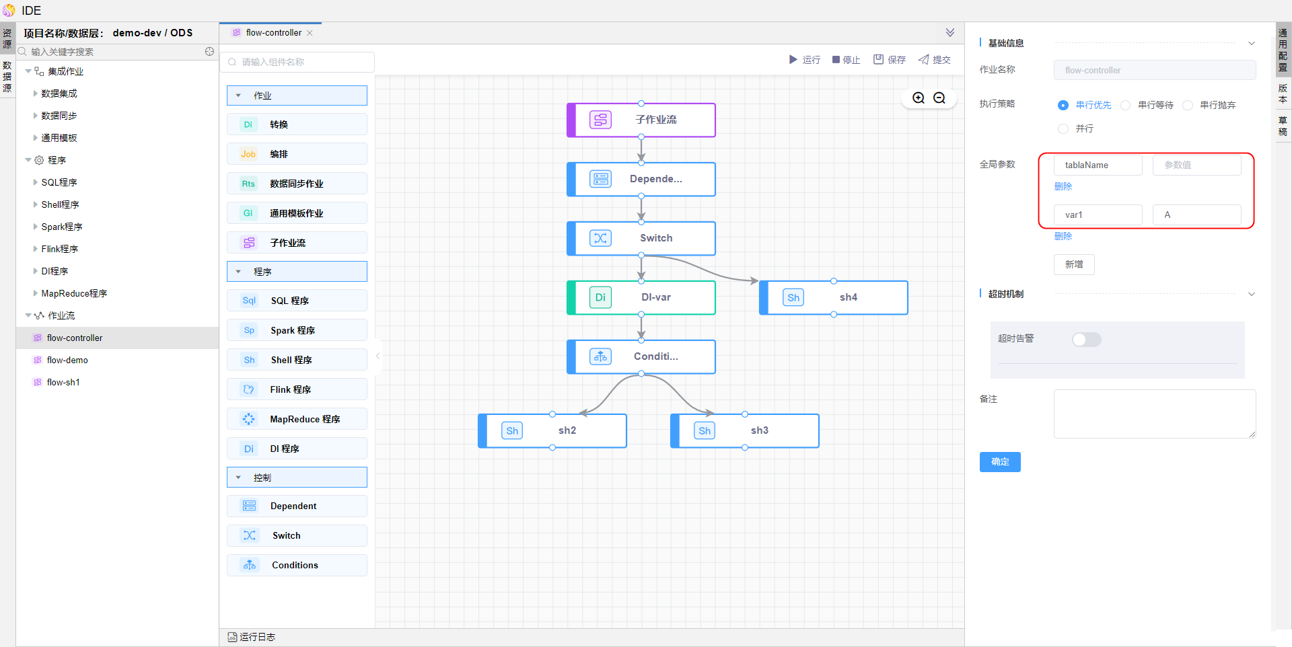The width and height of the screenshot is (1292, 647).
Task: Click the 新增 add parameter button
Action: click(1074, 264)
